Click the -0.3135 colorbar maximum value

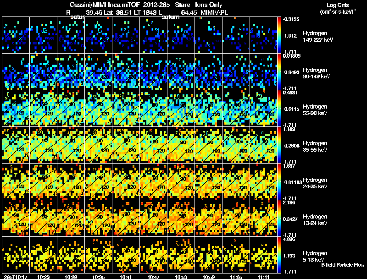point(291,19)
